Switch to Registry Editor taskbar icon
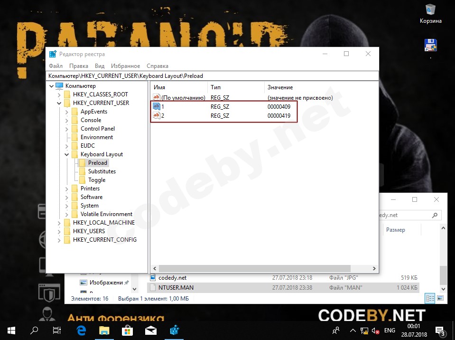The width and height of the screenshot is (455, 340). click(174, 330)
